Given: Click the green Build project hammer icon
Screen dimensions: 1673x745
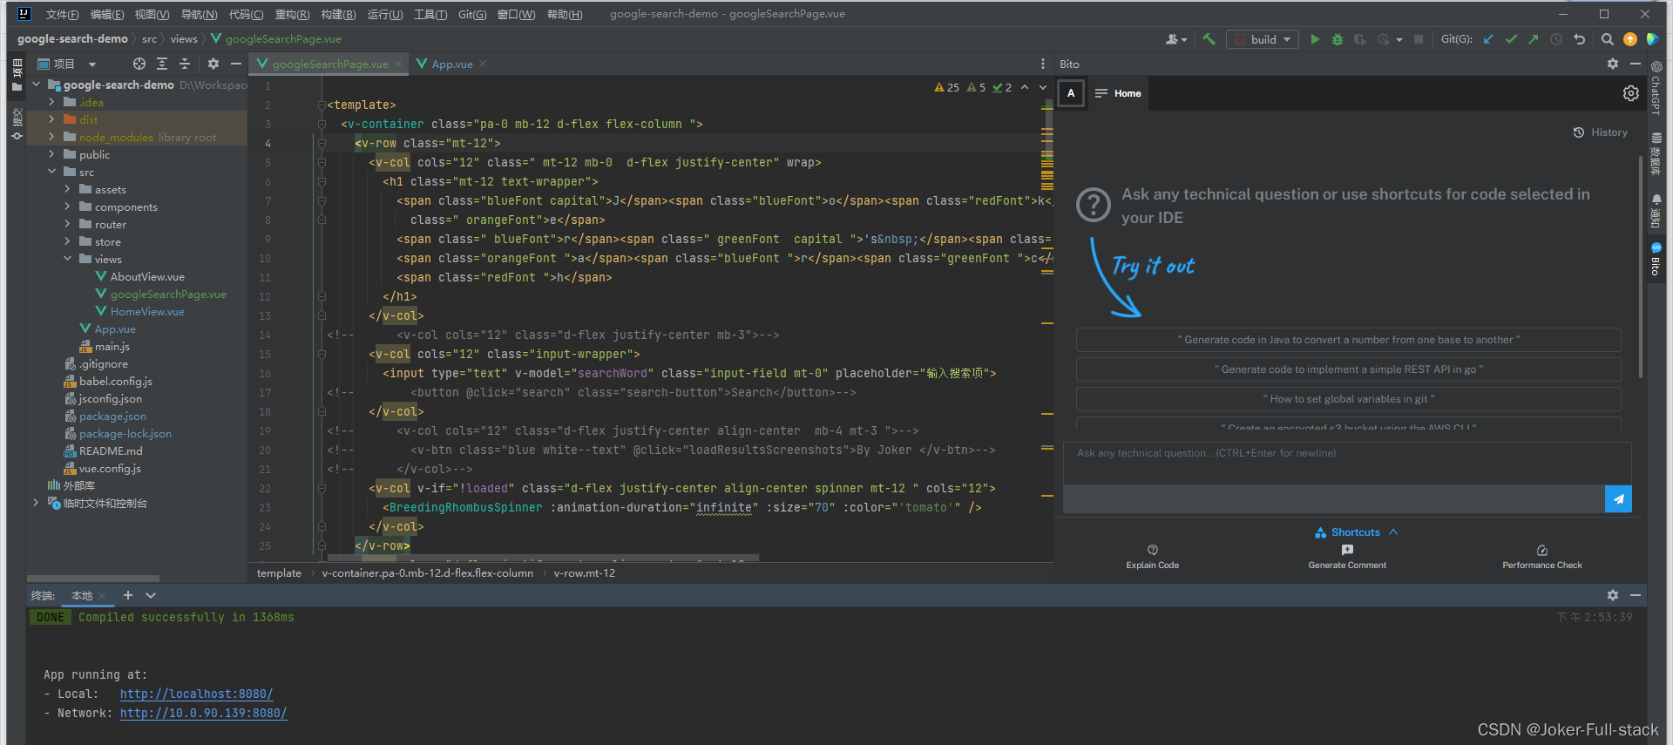Looking at the screenshot, I should click(x=1209, y=39).
